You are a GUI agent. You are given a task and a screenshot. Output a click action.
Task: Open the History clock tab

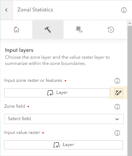111,30
